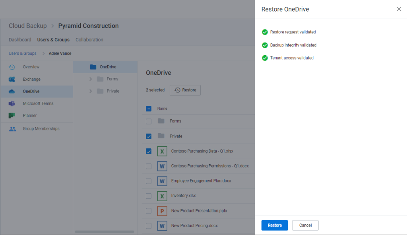Click Word icon for New Product Pricing
The image size is (407, 235).
[162, 226]
